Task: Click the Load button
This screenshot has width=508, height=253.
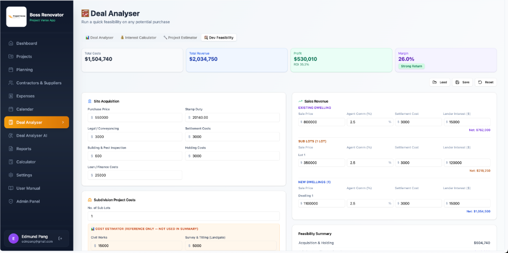Action: (x=440, y=82)
